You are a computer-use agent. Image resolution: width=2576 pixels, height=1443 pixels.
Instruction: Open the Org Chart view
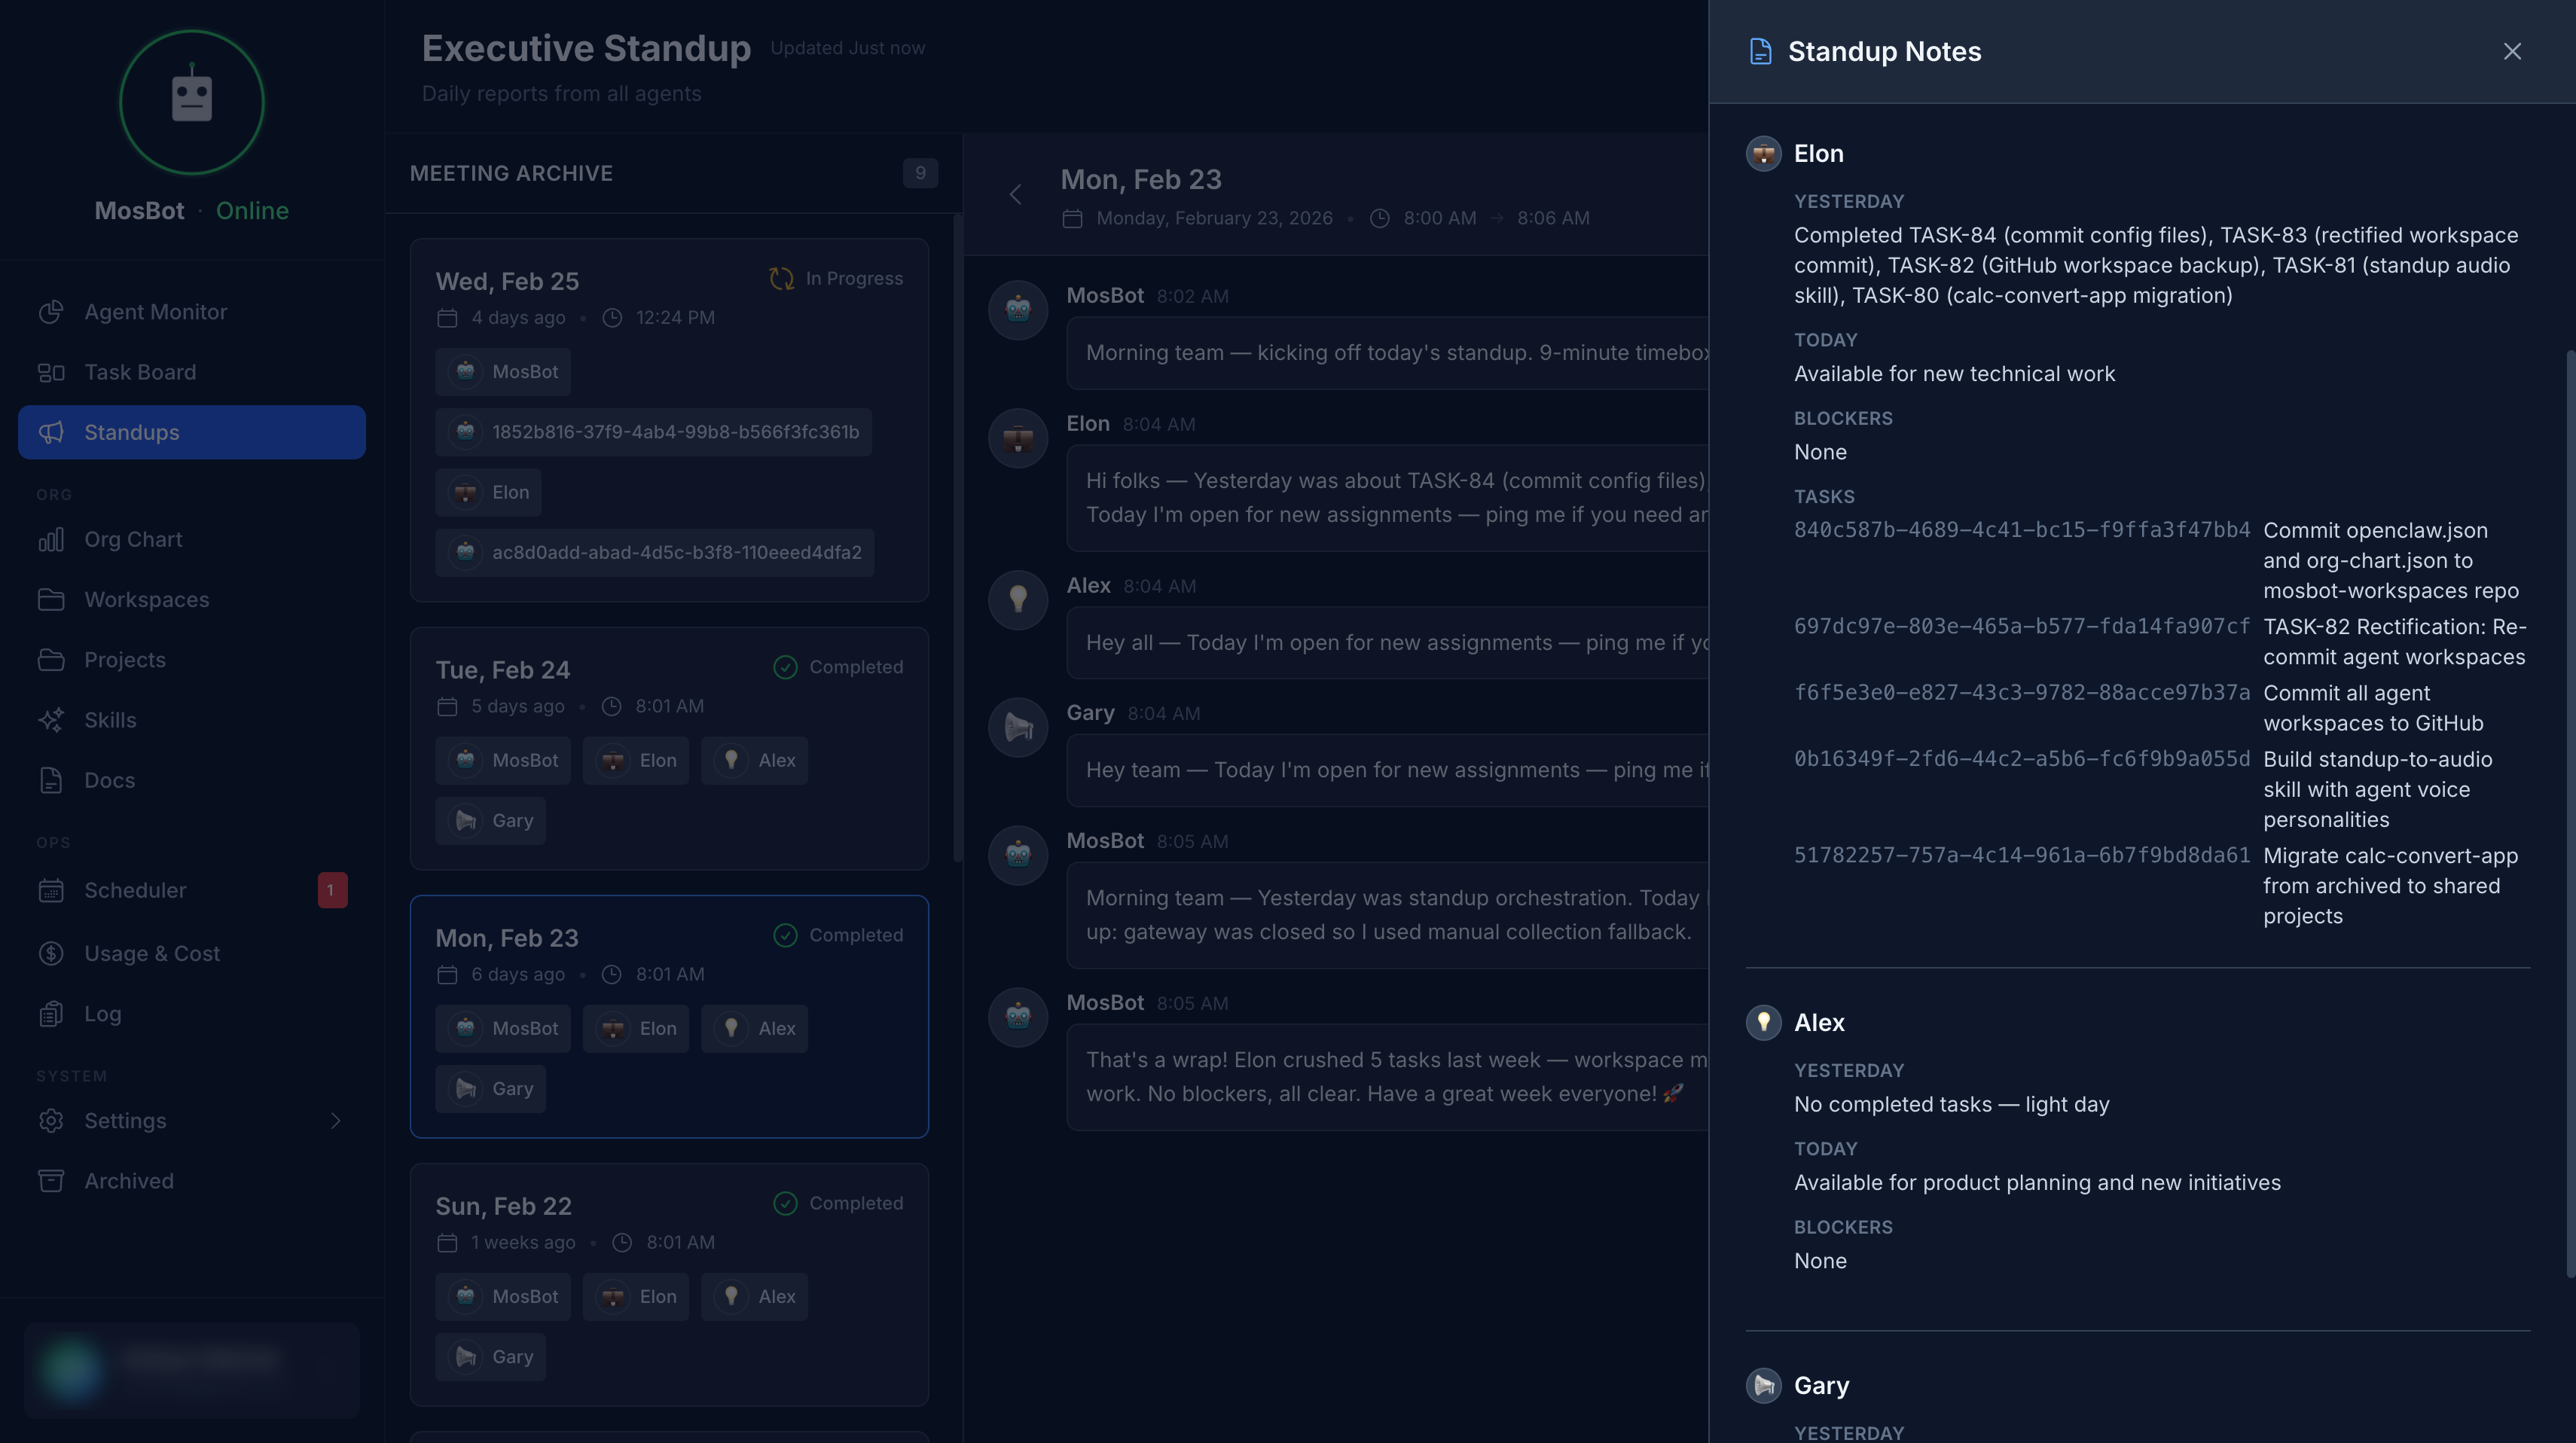pos(132,538)
